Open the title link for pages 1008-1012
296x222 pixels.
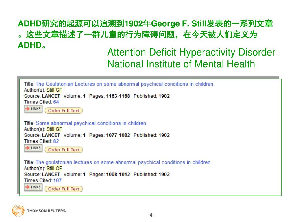124,162
